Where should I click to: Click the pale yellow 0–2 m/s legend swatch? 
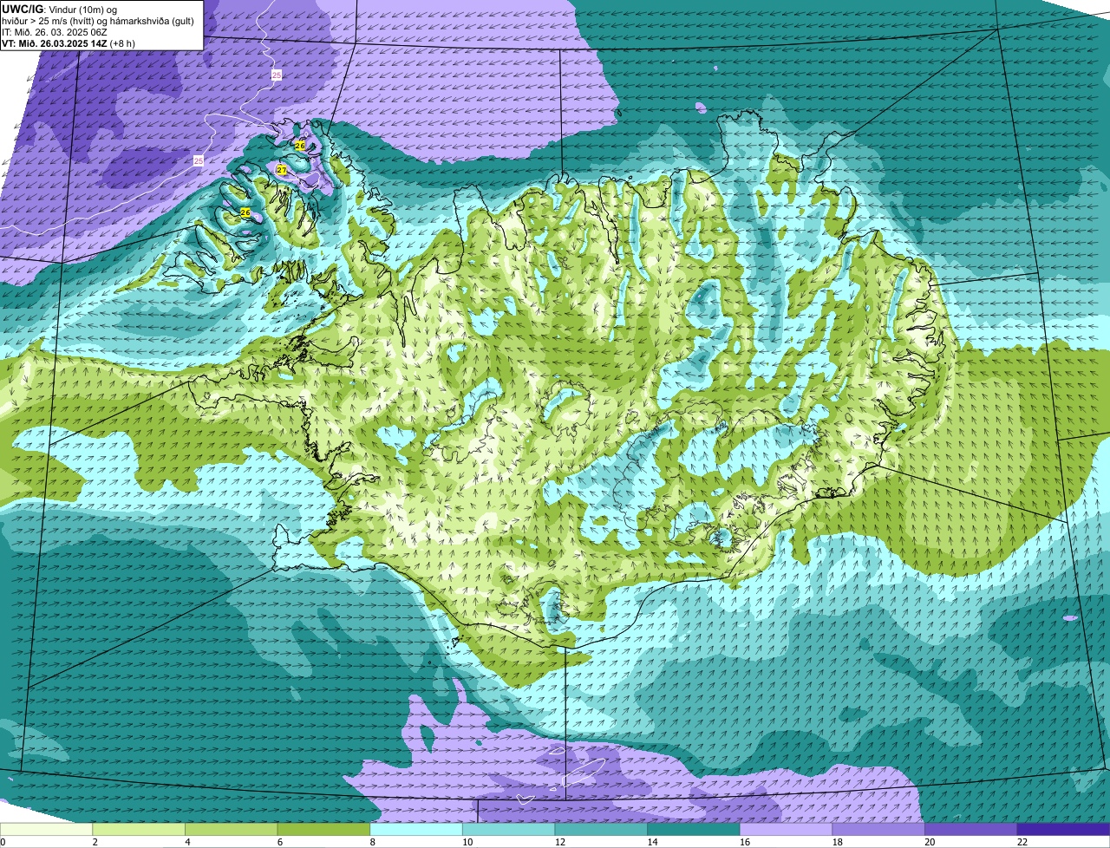click(x=47, y=830)
